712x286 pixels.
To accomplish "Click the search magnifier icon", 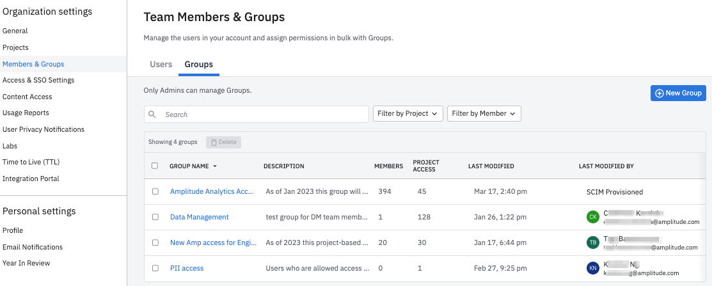I will pos(153,115).
